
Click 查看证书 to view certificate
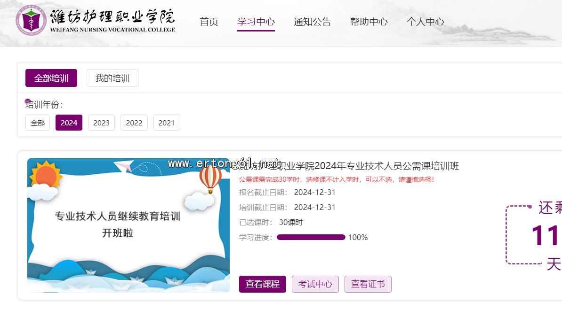[x=368, y=284]
